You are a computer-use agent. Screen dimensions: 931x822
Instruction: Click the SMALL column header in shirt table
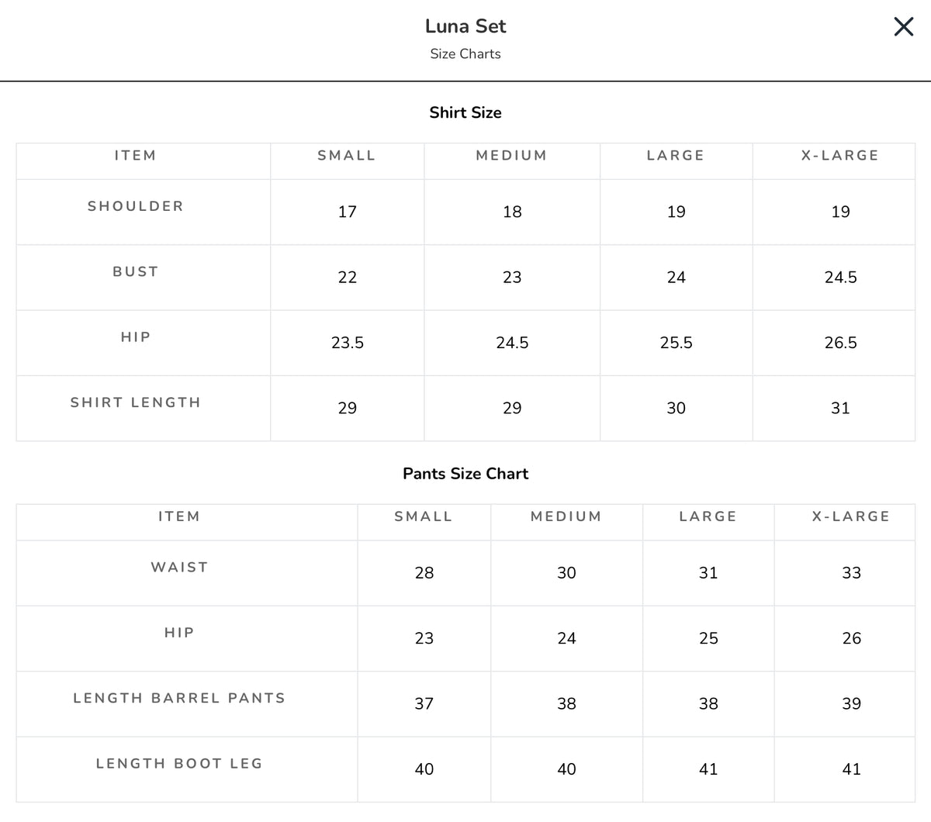tap(347, 155)
